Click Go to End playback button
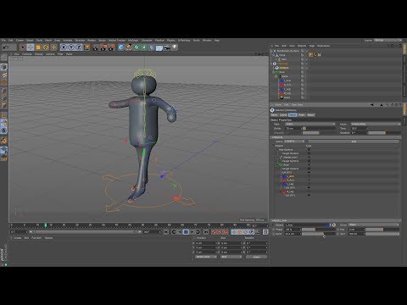 click(x=206, y=232)
